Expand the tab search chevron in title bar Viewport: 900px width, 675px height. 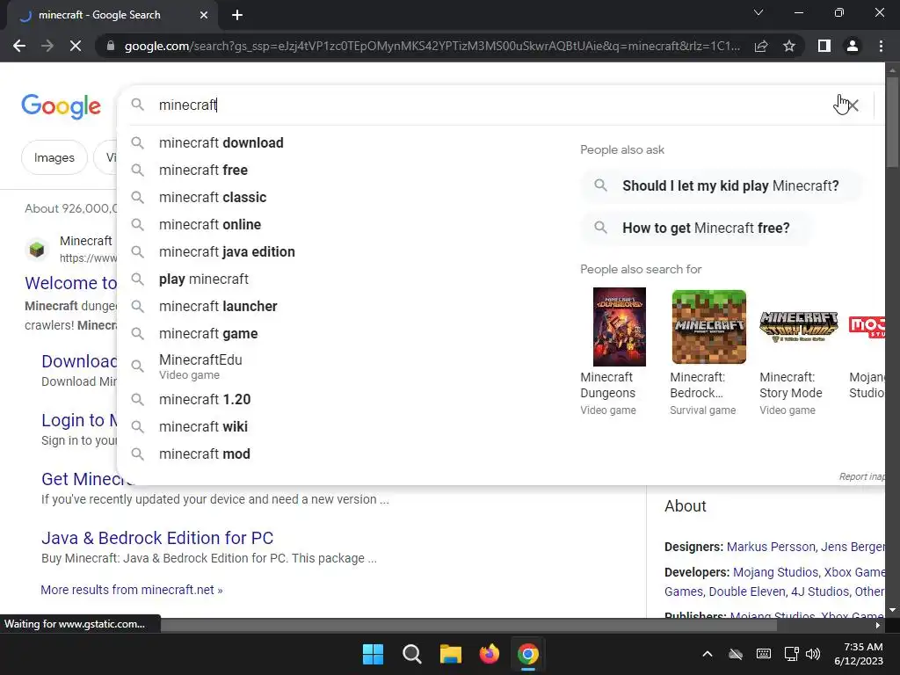(758, 12)
